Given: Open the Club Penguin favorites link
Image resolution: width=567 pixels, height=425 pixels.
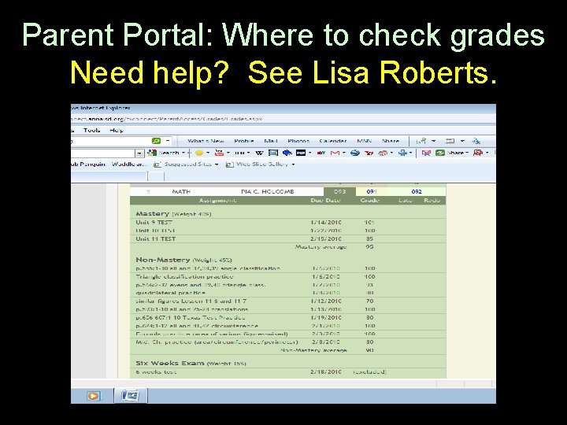Looking at the screenshot, I should coord(88,164).
